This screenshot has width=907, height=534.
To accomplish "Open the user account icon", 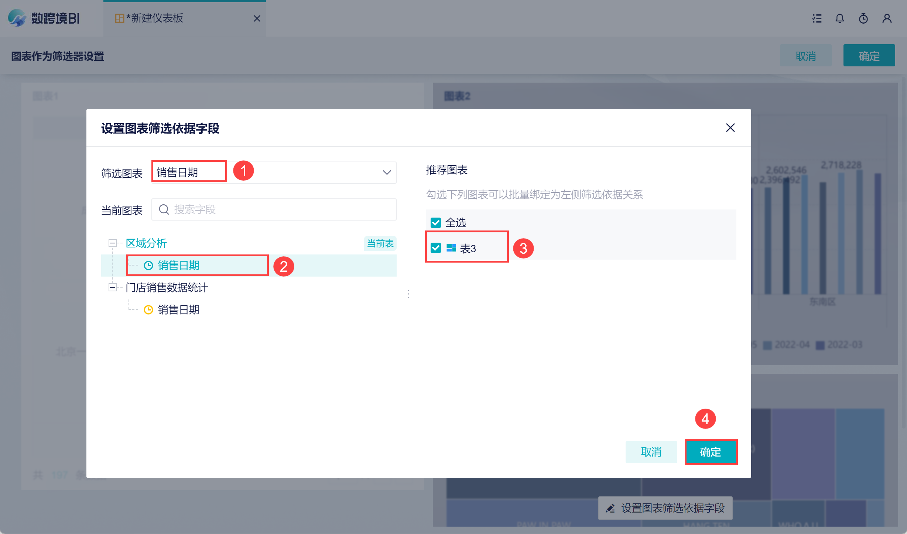I will click(887, 18).
